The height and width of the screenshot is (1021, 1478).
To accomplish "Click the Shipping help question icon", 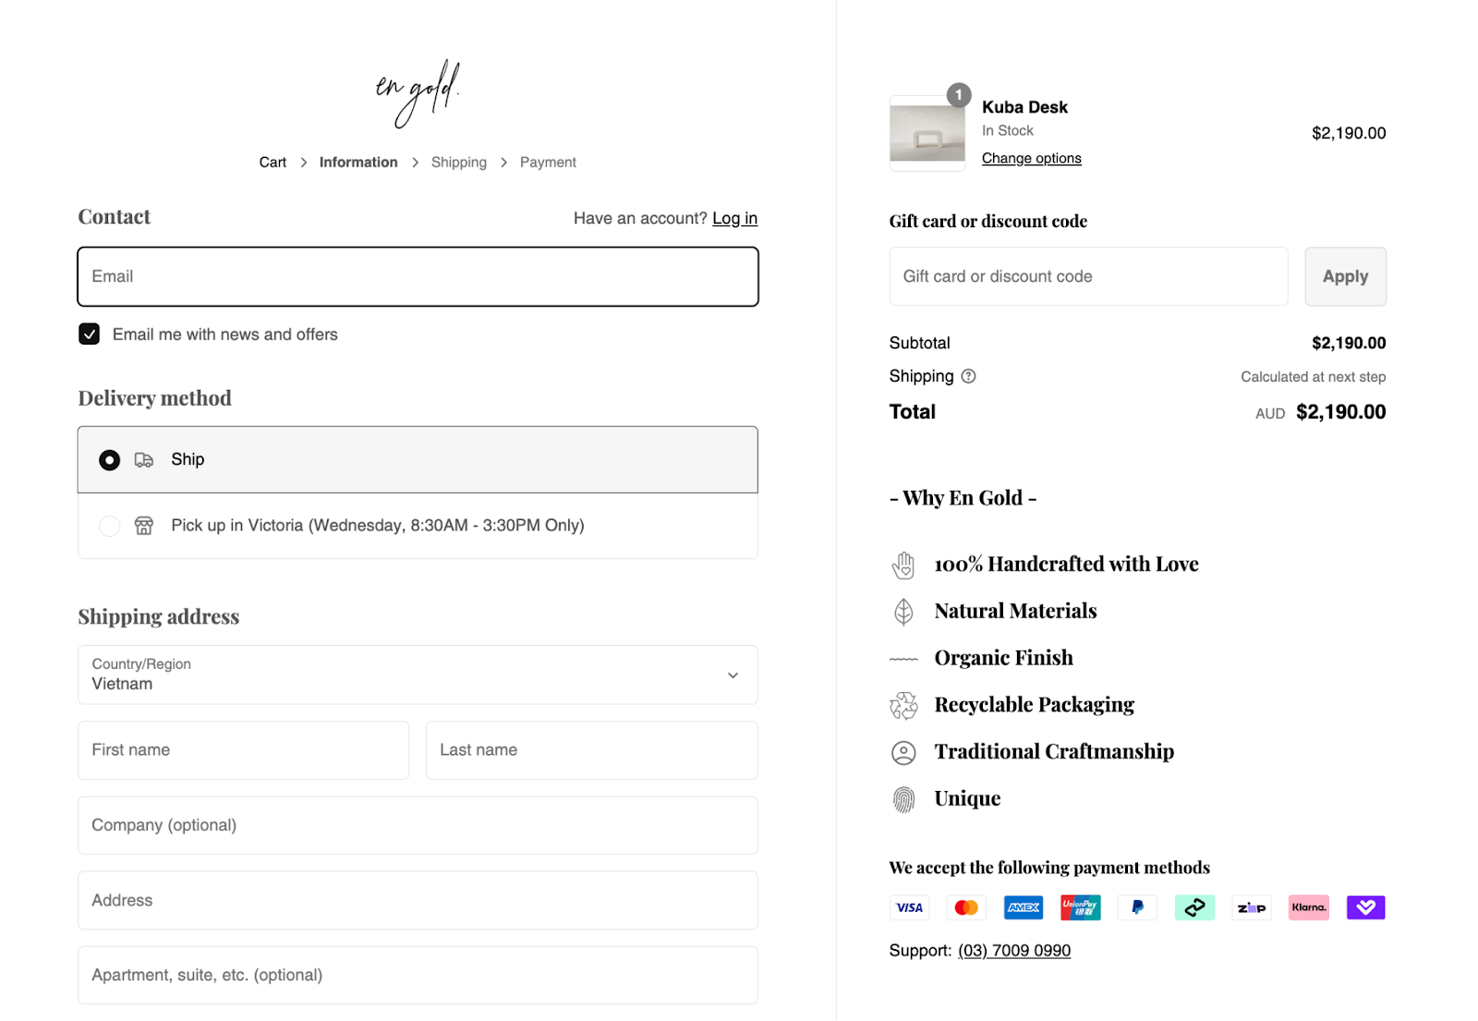I will click(x=968, y=376).
